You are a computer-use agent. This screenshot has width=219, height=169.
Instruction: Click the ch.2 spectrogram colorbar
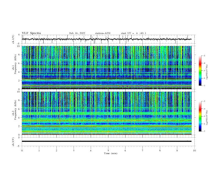tap(200, 116)
